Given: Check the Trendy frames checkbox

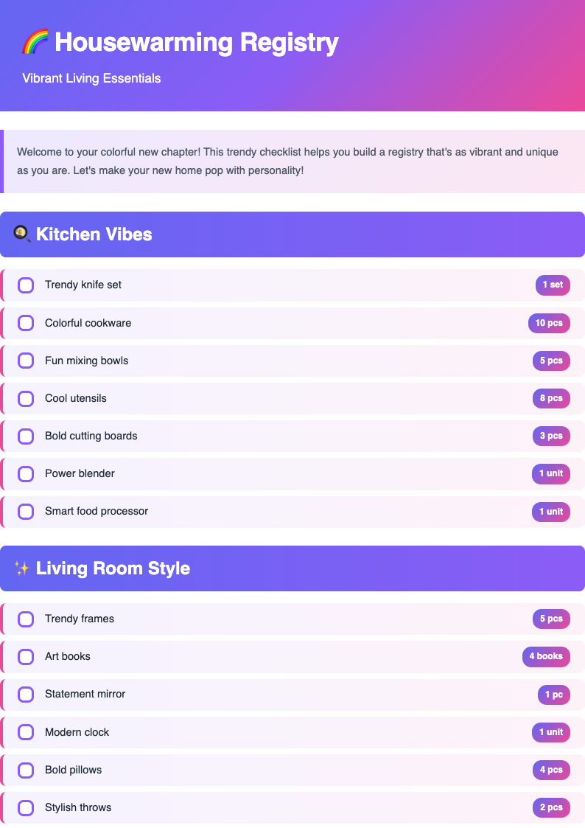Looking at the screenshot, I should coord(26,619).
